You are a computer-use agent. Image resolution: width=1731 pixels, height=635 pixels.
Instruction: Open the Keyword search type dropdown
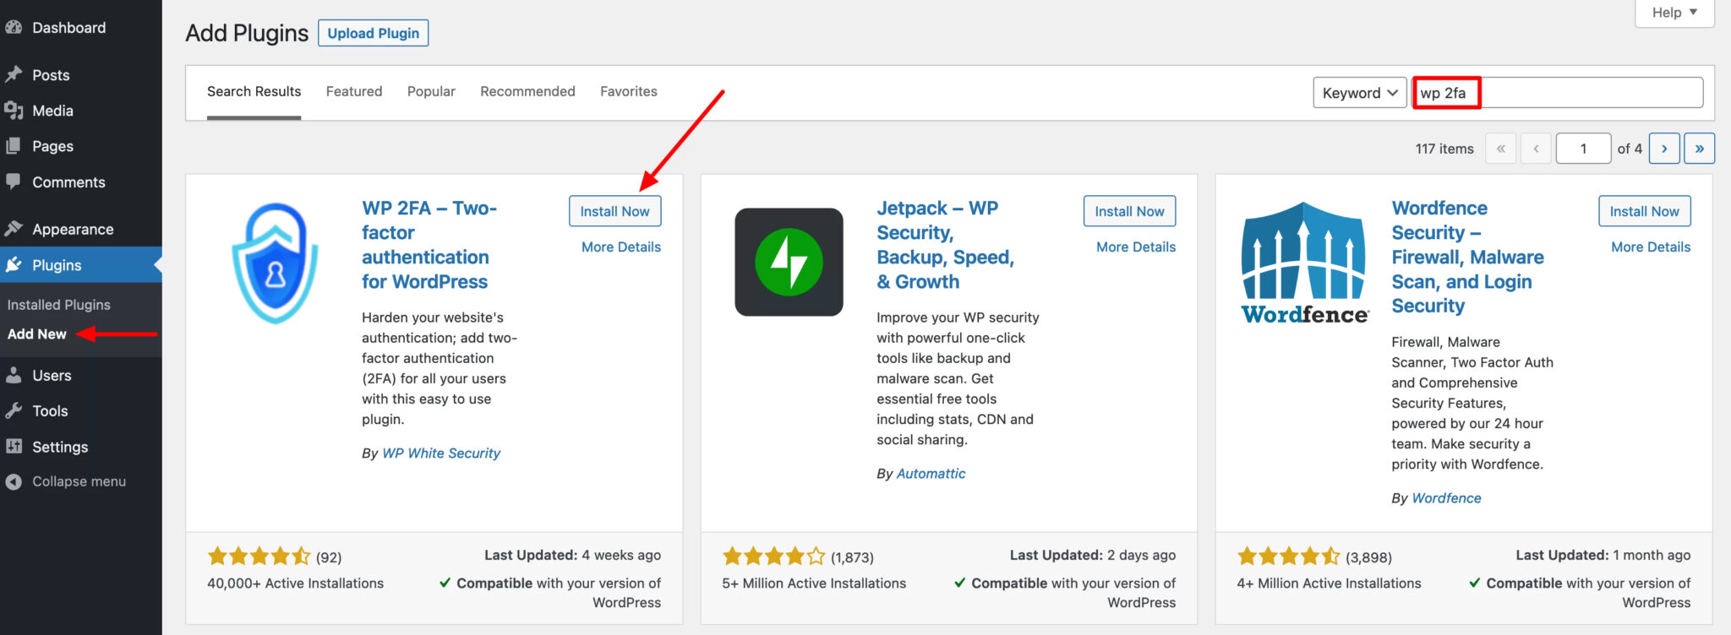click(x=1360, y=93)
